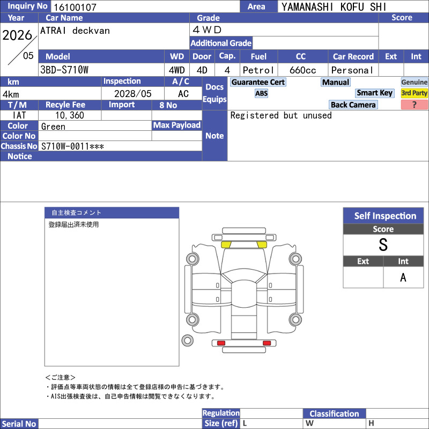Screen dimensions: 429x429
Task: Click the rear-left wheel in the car diagram
Action: [x=193, y=320]
